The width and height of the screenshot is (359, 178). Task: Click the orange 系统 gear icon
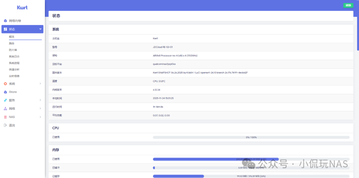(x=6, y=84)
